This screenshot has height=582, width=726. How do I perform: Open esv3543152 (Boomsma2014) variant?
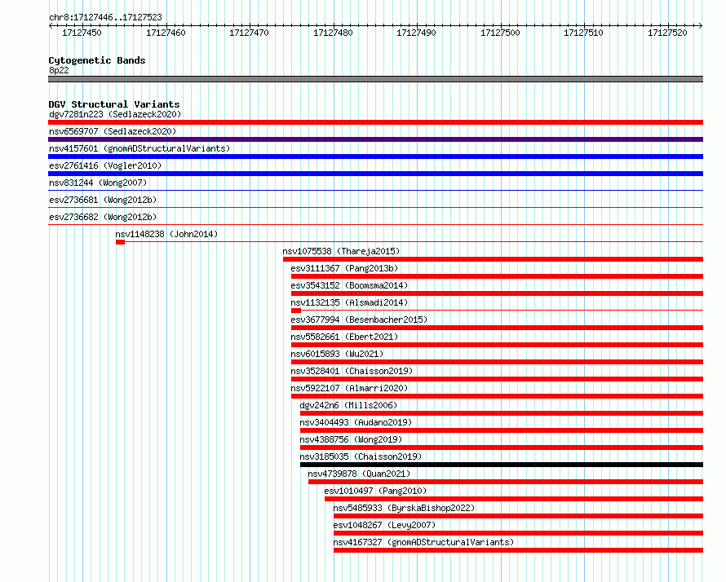349,285
